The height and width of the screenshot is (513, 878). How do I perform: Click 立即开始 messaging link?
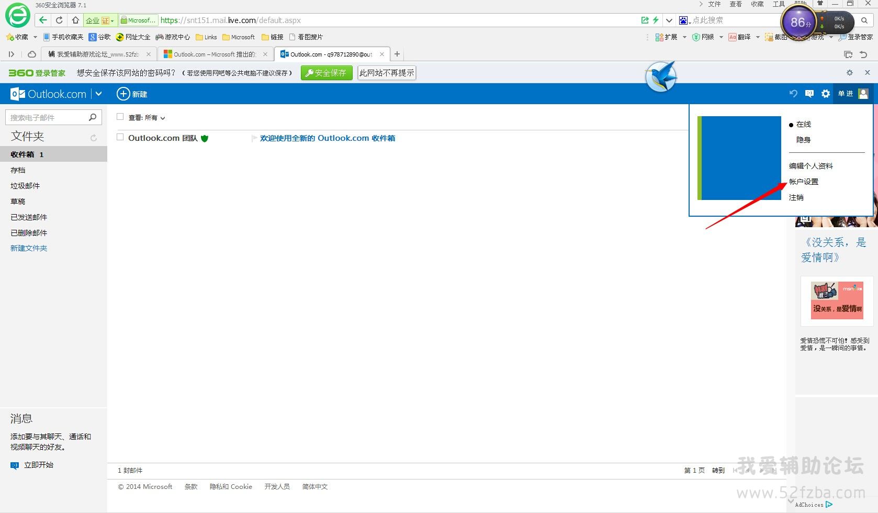click(x=39, y=465)
